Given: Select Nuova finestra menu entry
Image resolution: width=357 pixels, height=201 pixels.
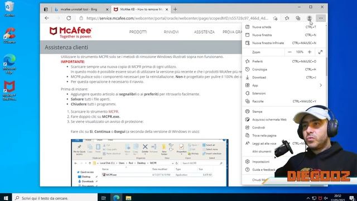Looking at the screenshot, I should click(x=284, y=35).
